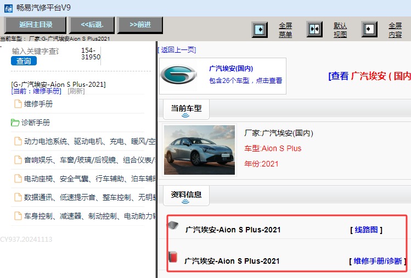Click the green 诊断手册 folder icon
411x278 pixels.
15,123
